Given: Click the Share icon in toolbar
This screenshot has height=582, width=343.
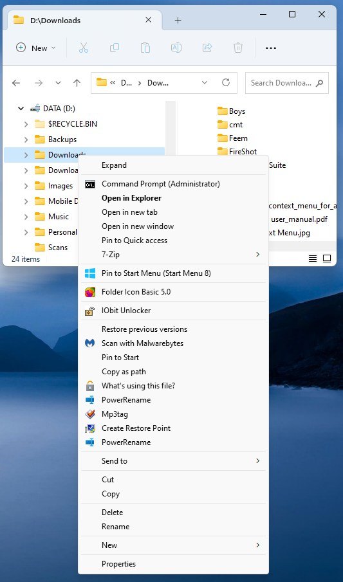Looking at the screenshot, I should 207,48.
